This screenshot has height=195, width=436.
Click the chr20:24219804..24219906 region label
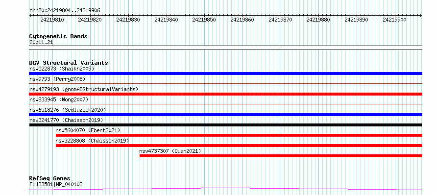tap(65, 10)
